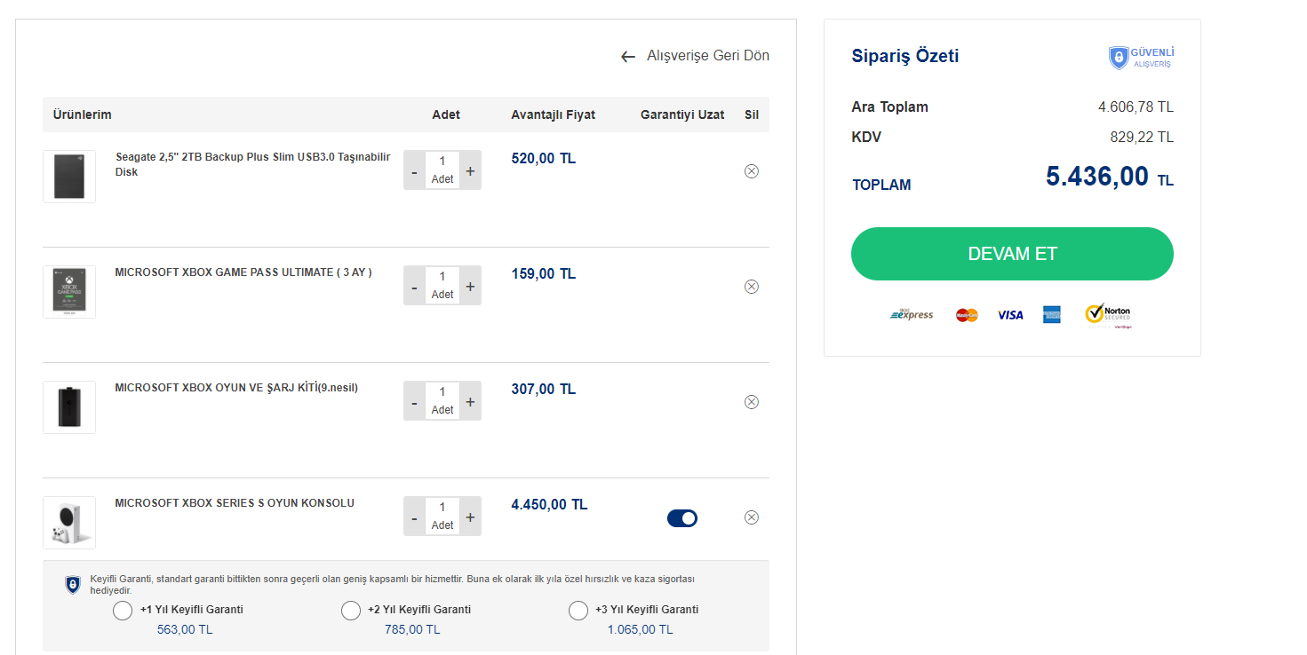Delete Xbox Game Pass Ultimate item
The image size is (1307, 655).
click(751, 287)
